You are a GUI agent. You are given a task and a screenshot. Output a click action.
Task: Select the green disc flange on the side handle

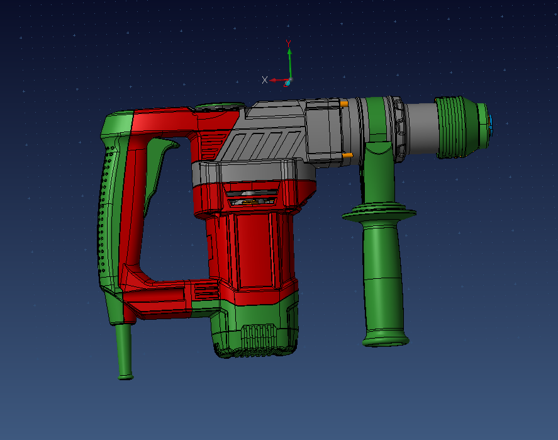pyautogui.click(x=379, y=213)
